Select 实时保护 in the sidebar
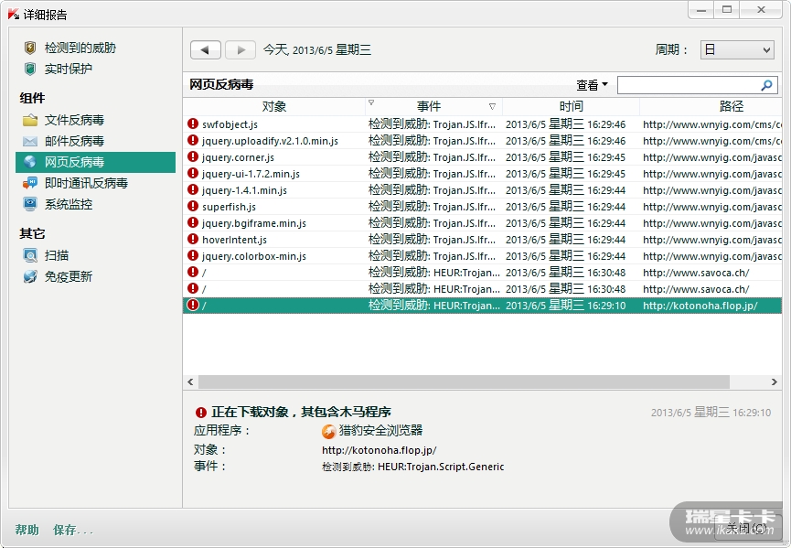Screen dimensions: 791x548 pos(68,70)
